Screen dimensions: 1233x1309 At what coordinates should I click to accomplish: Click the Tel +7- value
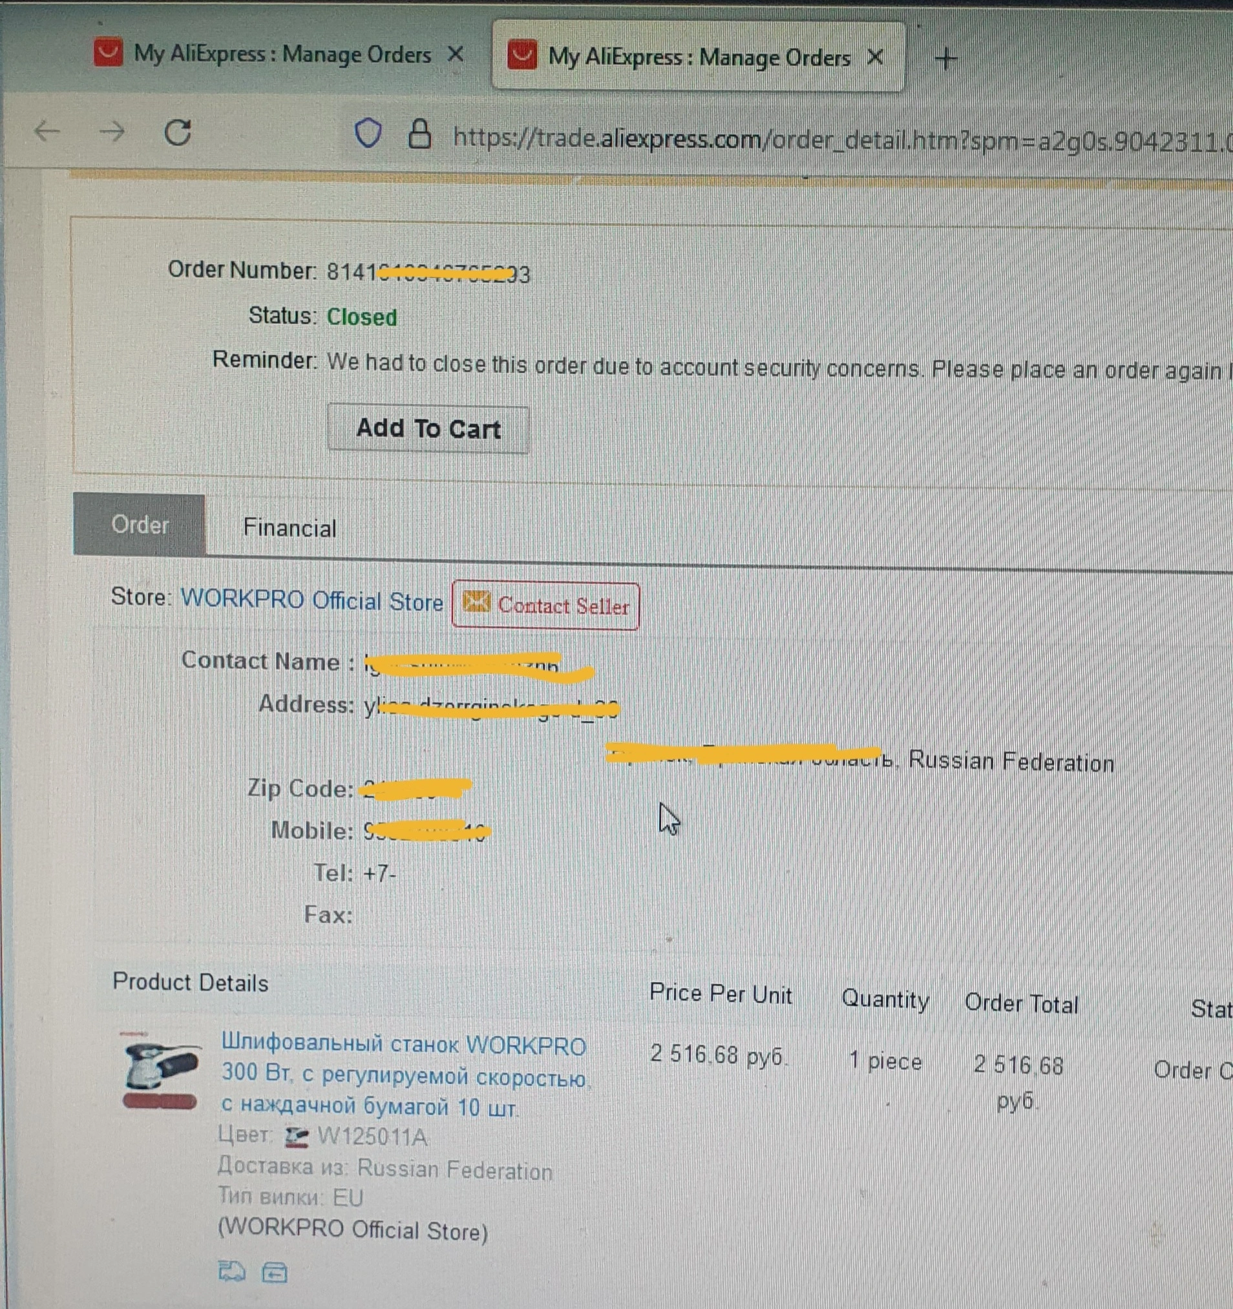pos(379,874)
